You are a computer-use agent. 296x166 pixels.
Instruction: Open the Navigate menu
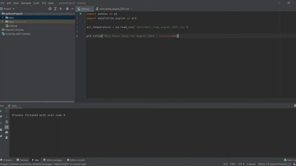point(26,3)
